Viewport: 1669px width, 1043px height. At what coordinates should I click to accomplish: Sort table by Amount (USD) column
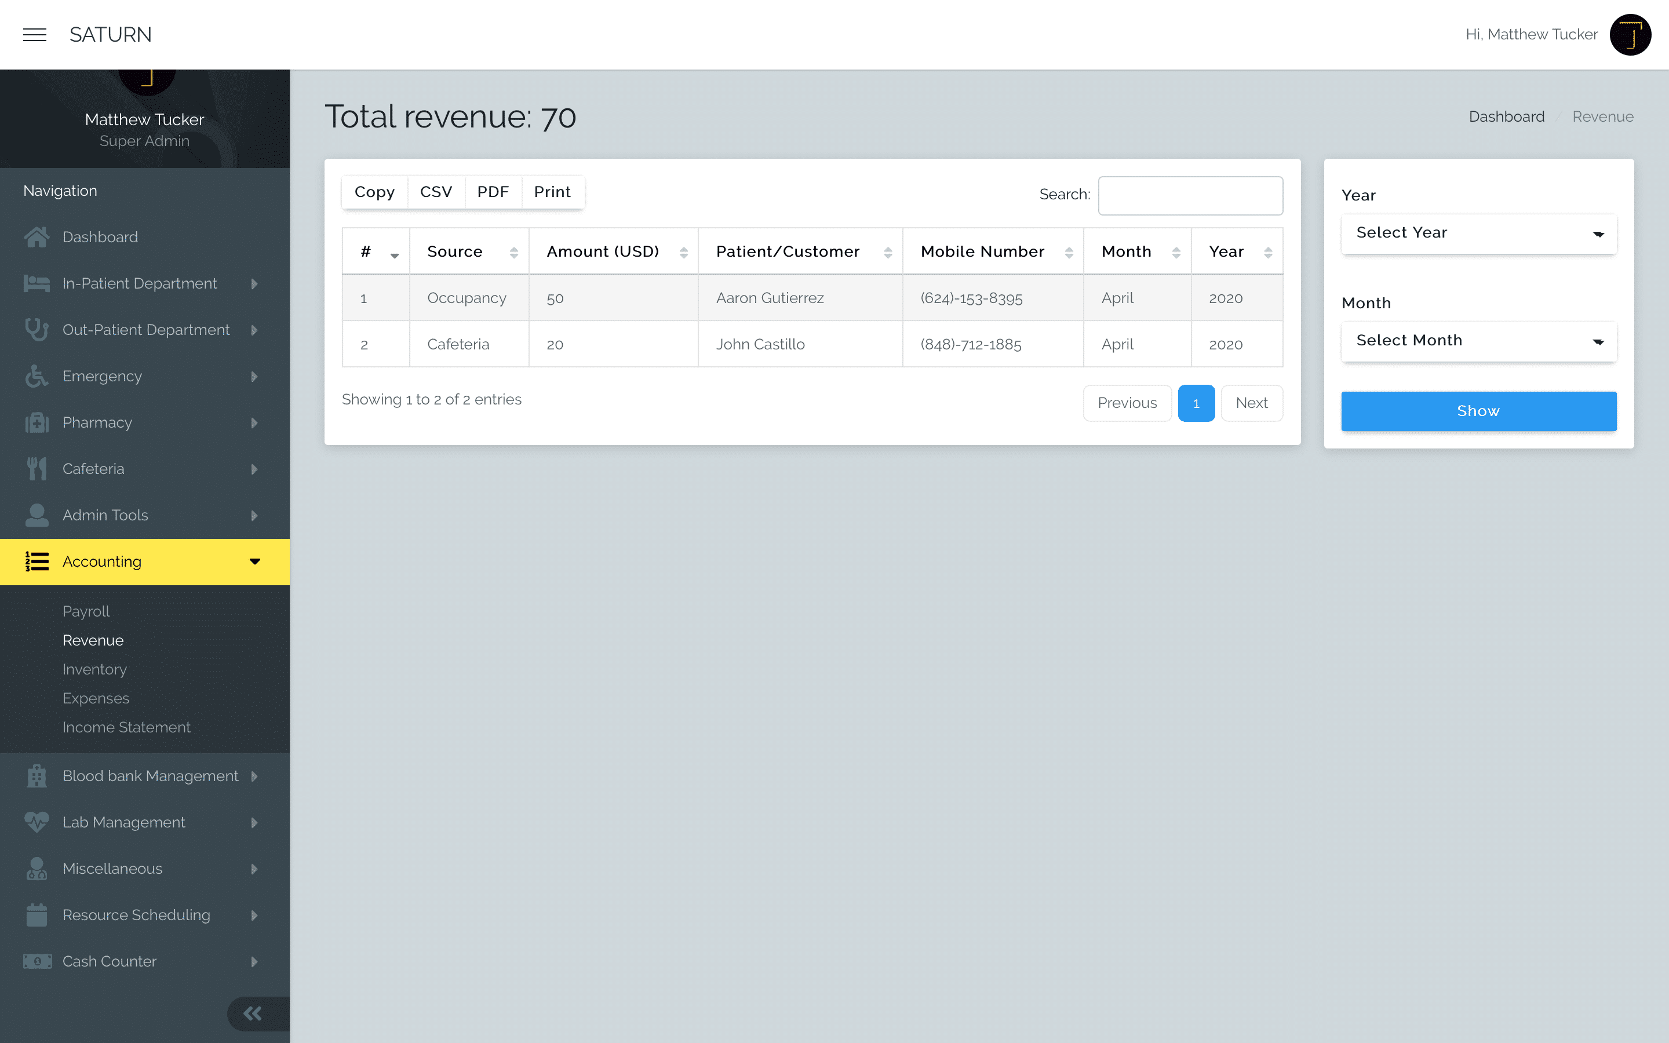pyautogui.click(x=613, y=252)
